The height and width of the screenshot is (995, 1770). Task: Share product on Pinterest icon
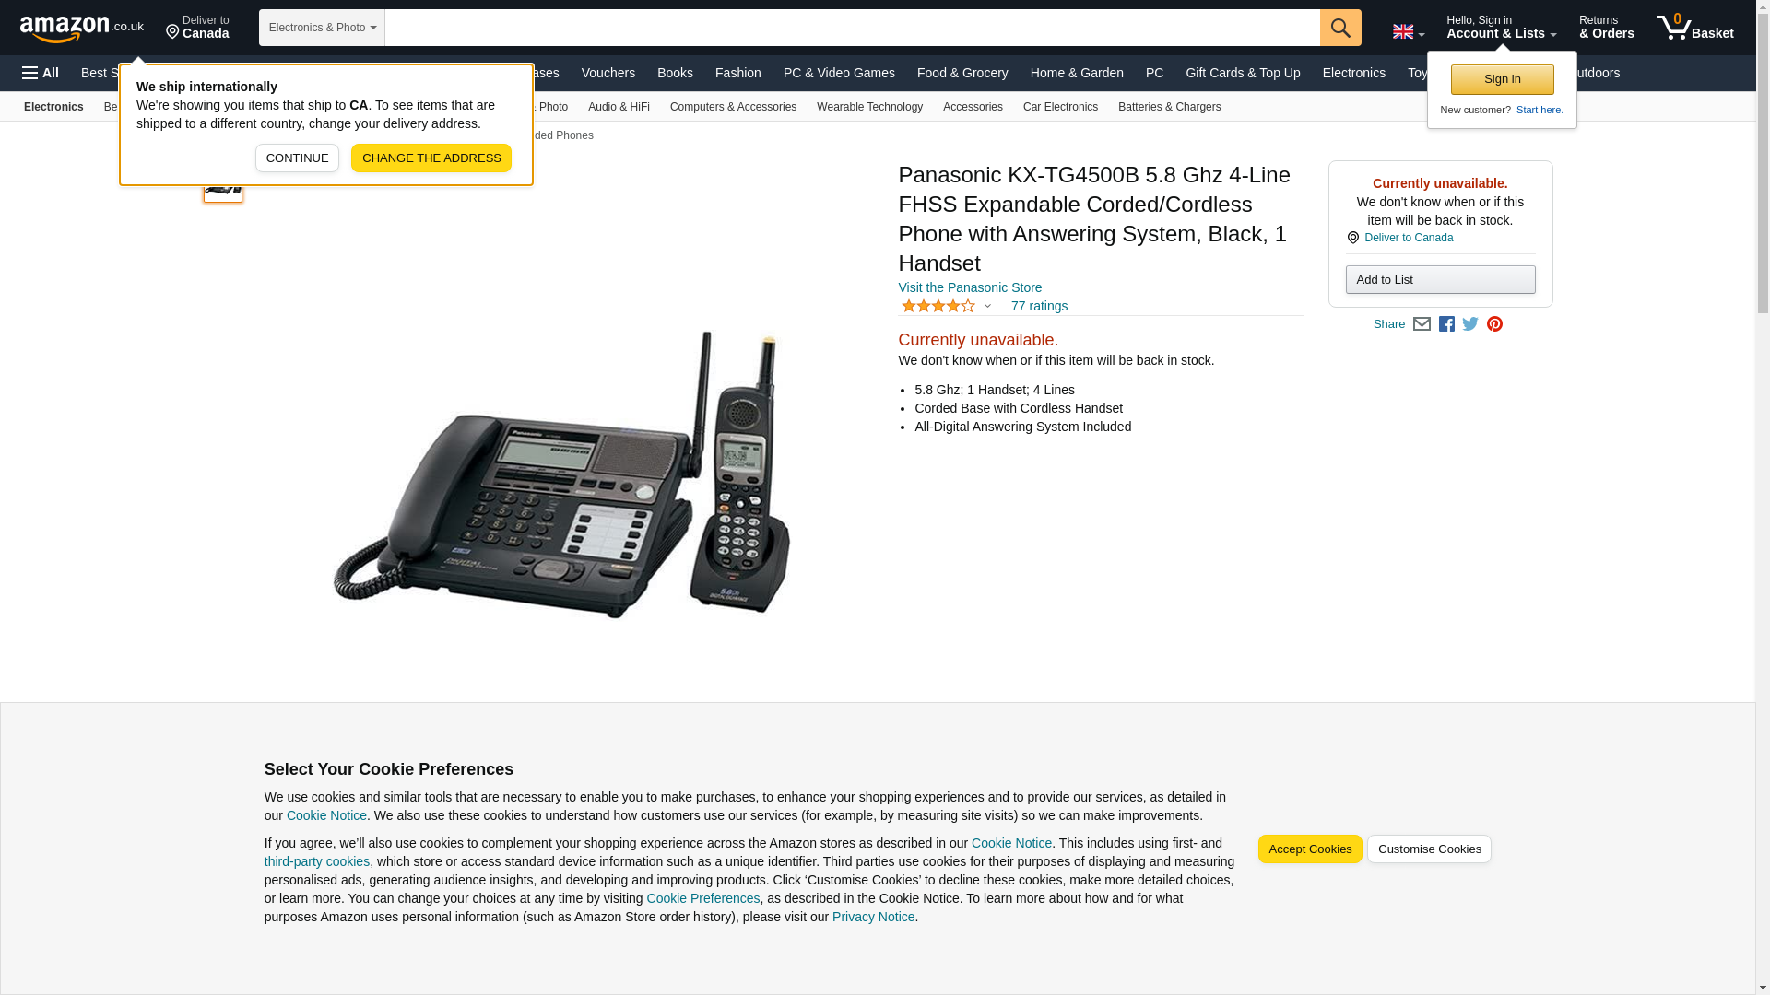pos(1493,324)
